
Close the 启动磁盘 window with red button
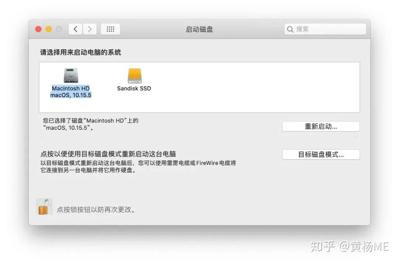point(38,29)
